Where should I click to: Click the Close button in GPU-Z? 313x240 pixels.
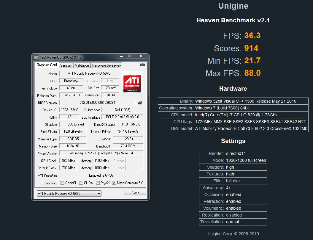(x=135, y=193)
